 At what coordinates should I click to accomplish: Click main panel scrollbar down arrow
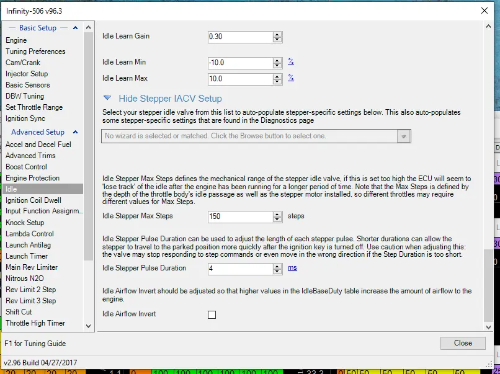(x=488, y=327)
